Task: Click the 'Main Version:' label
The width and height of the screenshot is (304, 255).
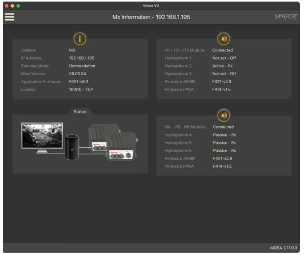Action: coord(33,74)
